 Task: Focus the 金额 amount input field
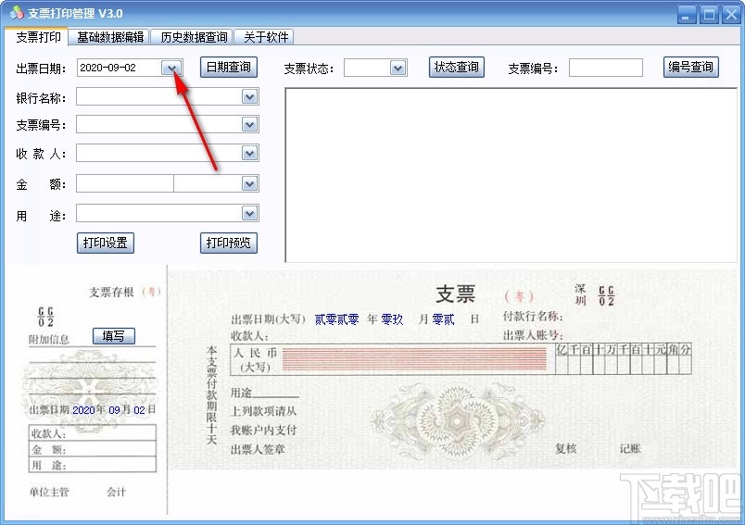coord(125,183)
